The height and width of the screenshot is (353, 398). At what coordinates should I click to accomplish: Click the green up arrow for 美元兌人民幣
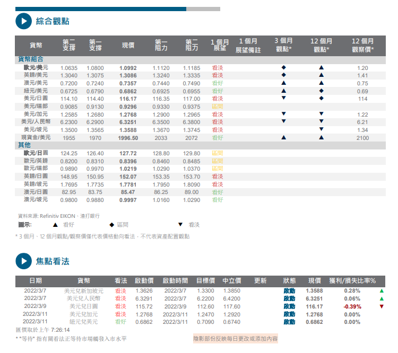pos(382,299)
